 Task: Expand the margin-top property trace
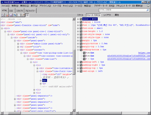(78, 47)
